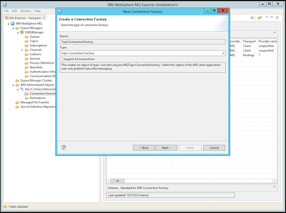This screenshot has height=213, width=286.
Task: Click the provider version value 7
Action: 259,55
